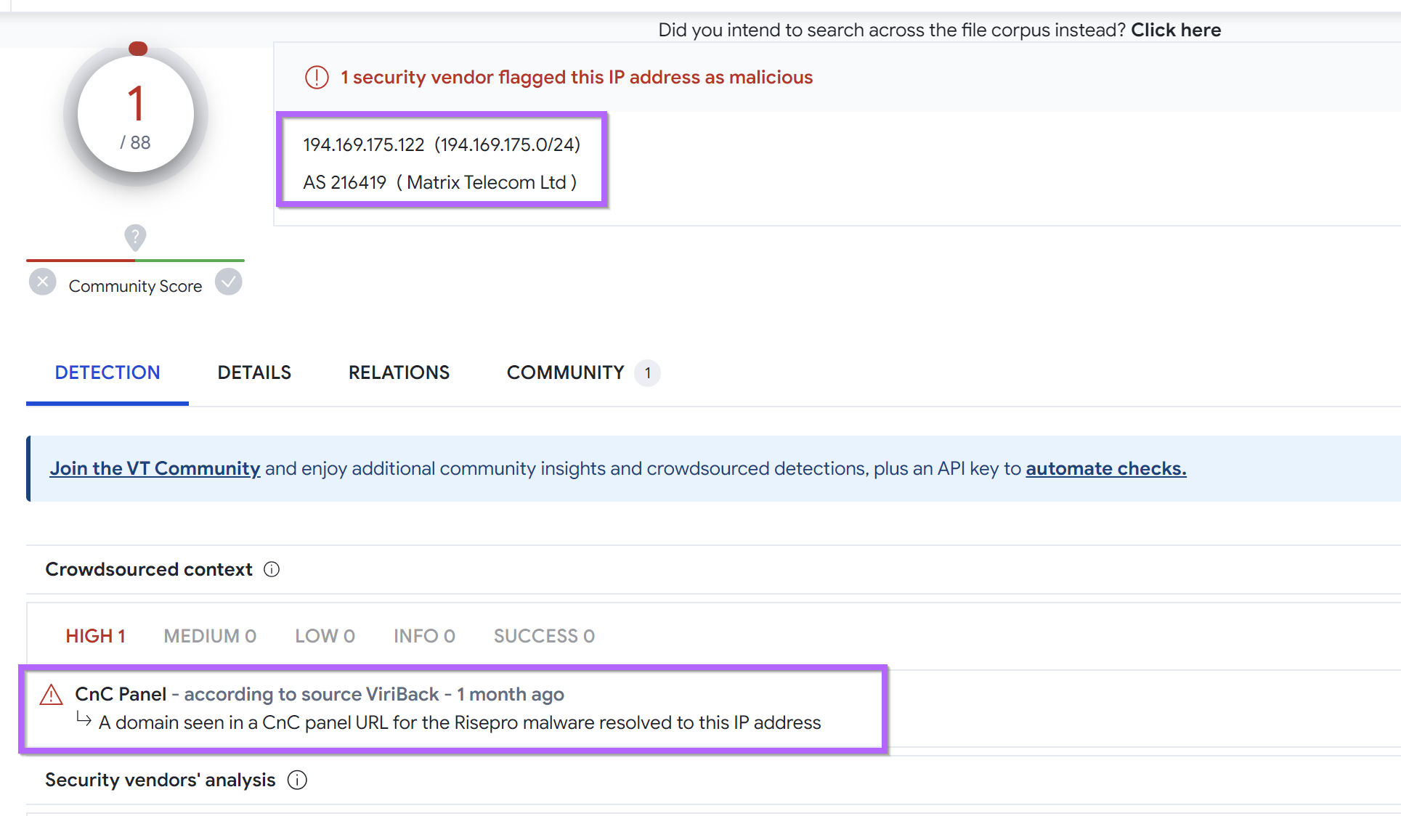Select the INFO 0 severity filter
This screenshot has width=1401, height=816.
click(x=424, y=636)
